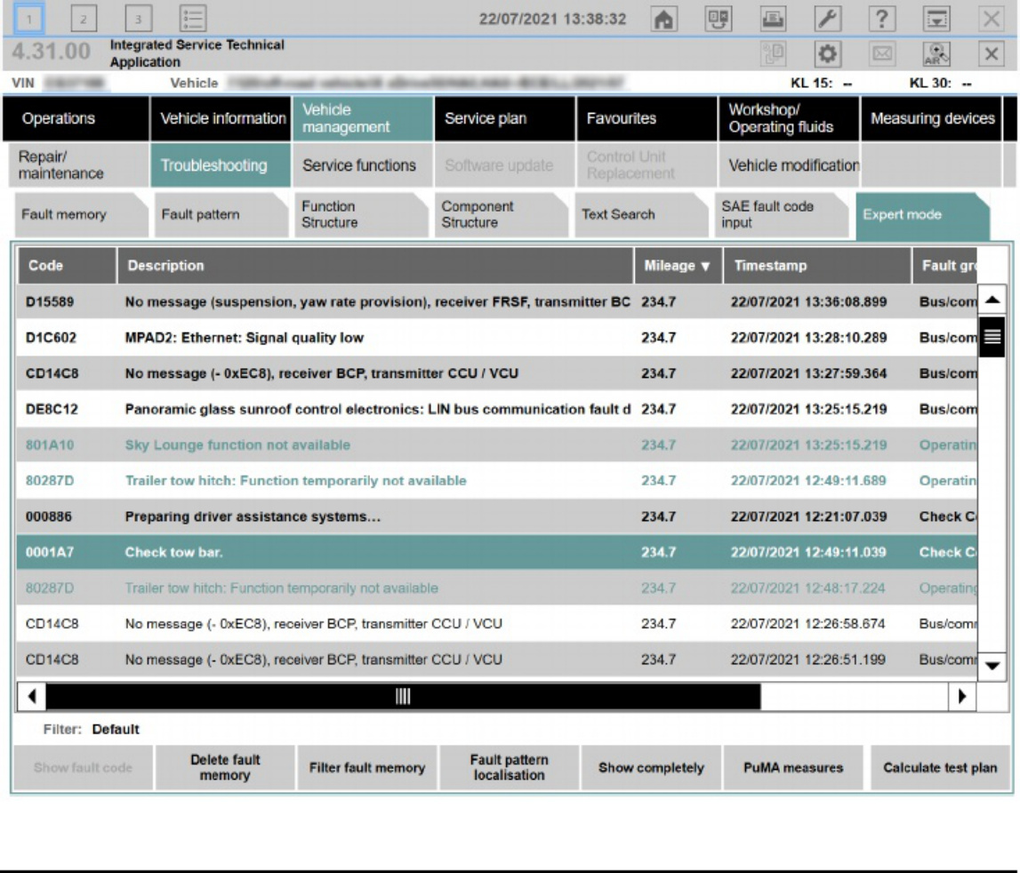Select the 801A10 Sky Lounge row
This screenshot has height=873, width=1020.
tap(496, 445)
